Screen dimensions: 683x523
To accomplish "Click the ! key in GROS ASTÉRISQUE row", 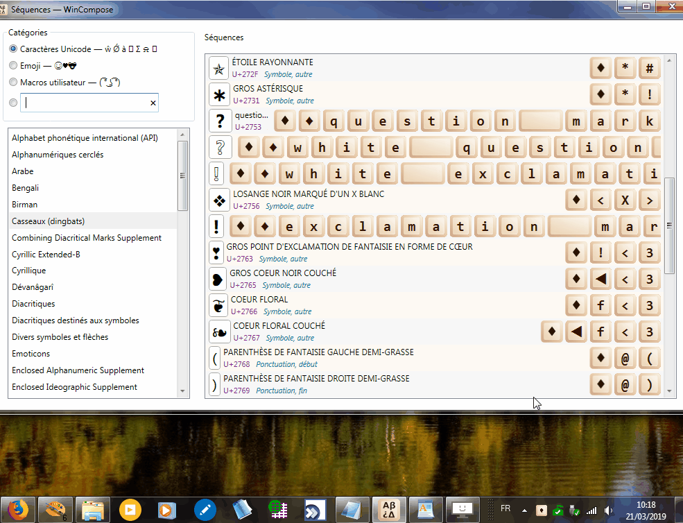I will coord(650,94).
